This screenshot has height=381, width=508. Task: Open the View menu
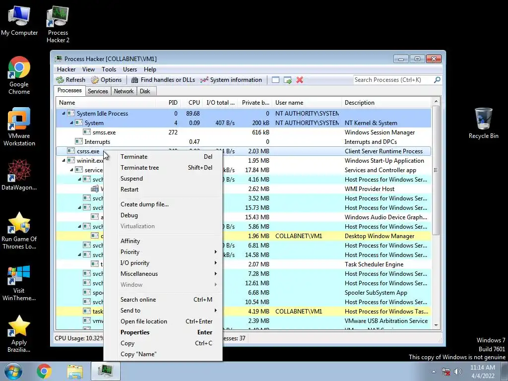(x=88, y=69)
